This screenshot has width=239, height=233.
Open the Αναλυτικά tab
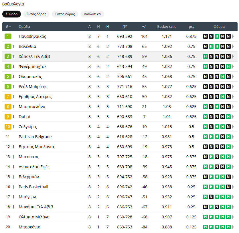pyautogui.click(x=92, y=14)
